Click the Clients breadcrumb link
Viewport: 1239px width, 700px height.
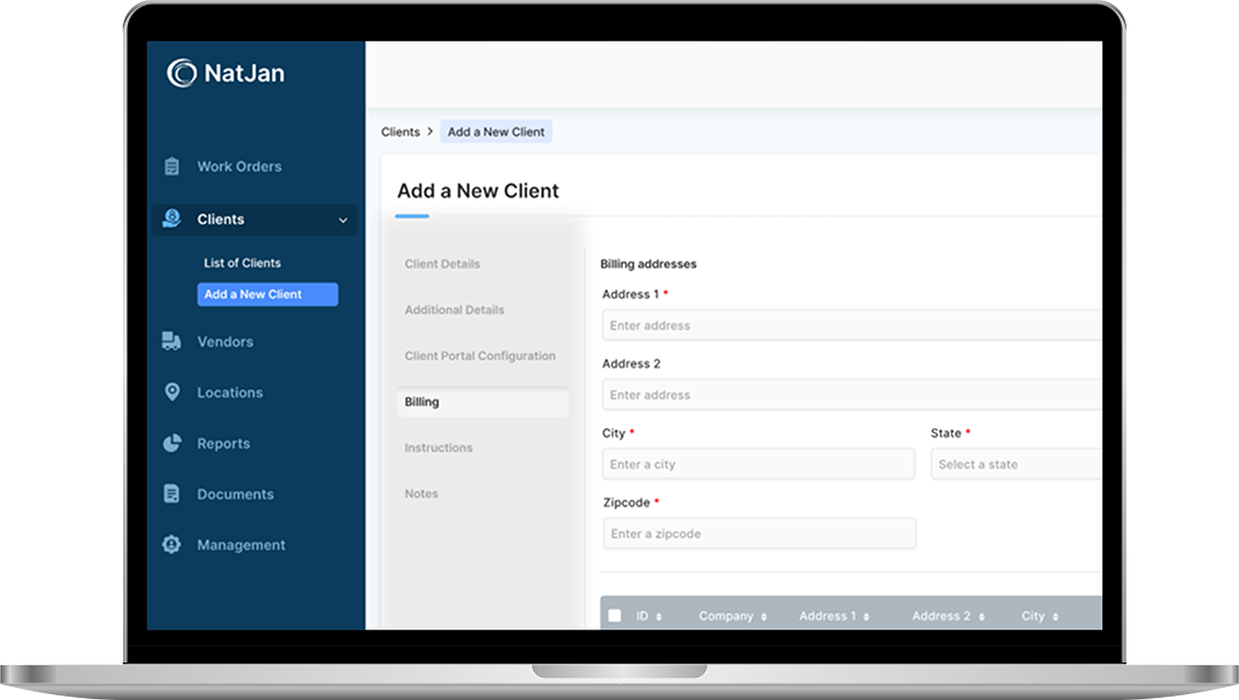[x=400, y=131]
